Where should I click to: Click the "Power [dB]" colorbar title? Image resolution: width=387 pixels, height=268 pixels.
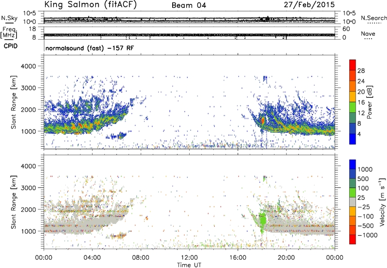point(369,102)
